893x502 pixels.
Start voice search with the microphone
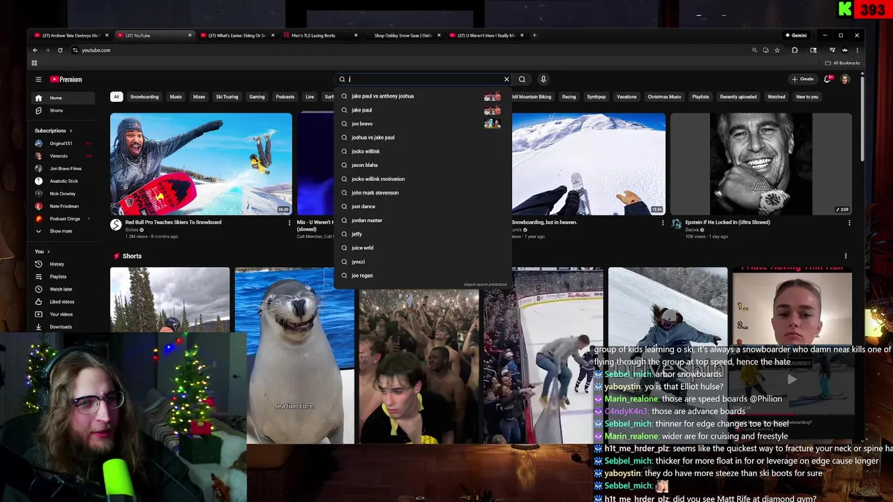click(543, 79)
